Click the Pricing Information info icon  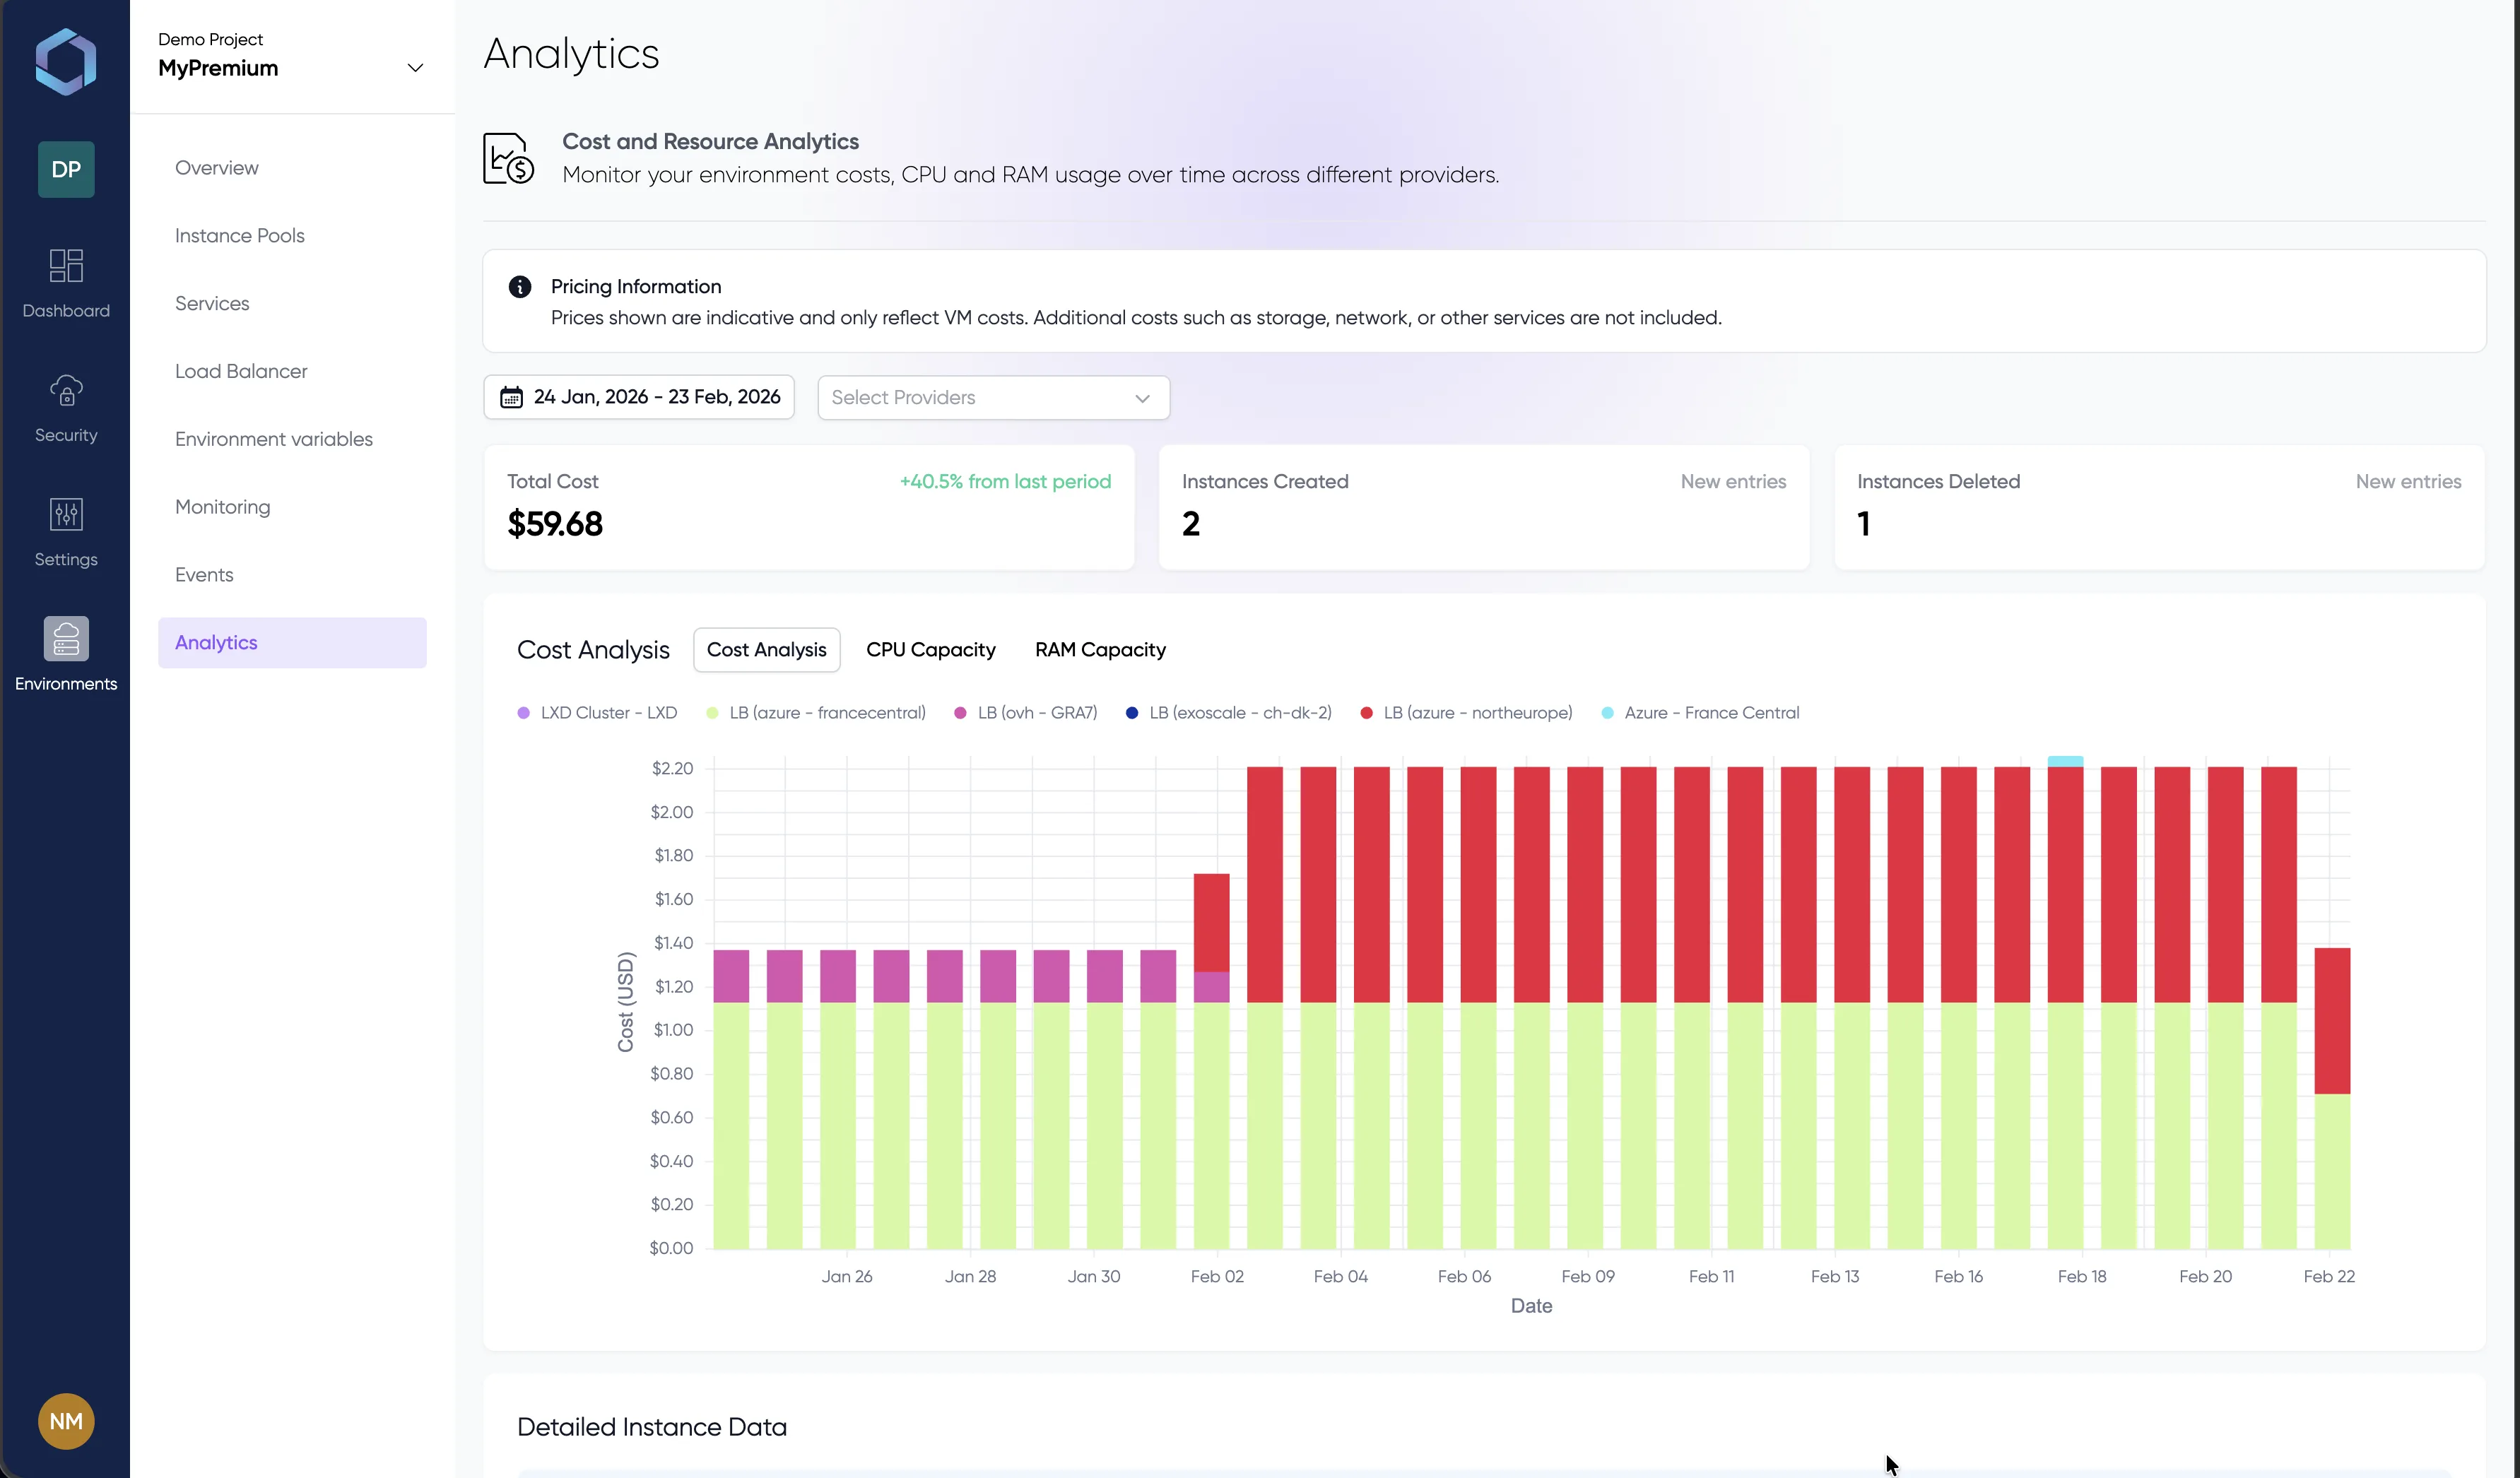coord(519,286)
